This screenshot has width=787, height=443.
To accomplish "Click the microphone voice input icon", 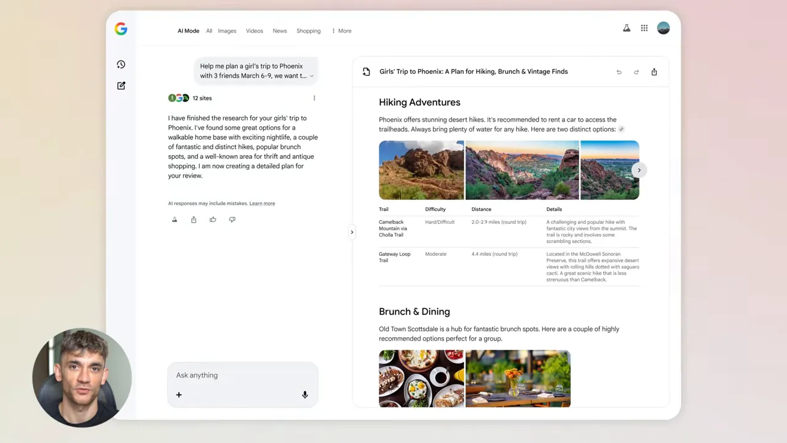I will 305,395.
